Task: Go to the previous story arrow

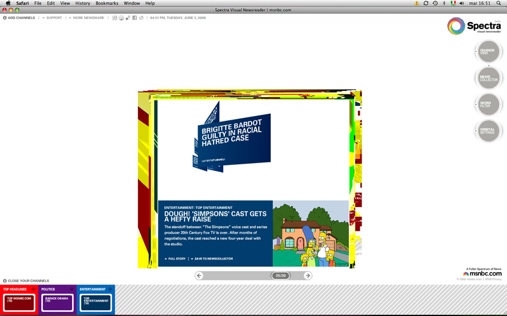Action: (x=199, y=276)
